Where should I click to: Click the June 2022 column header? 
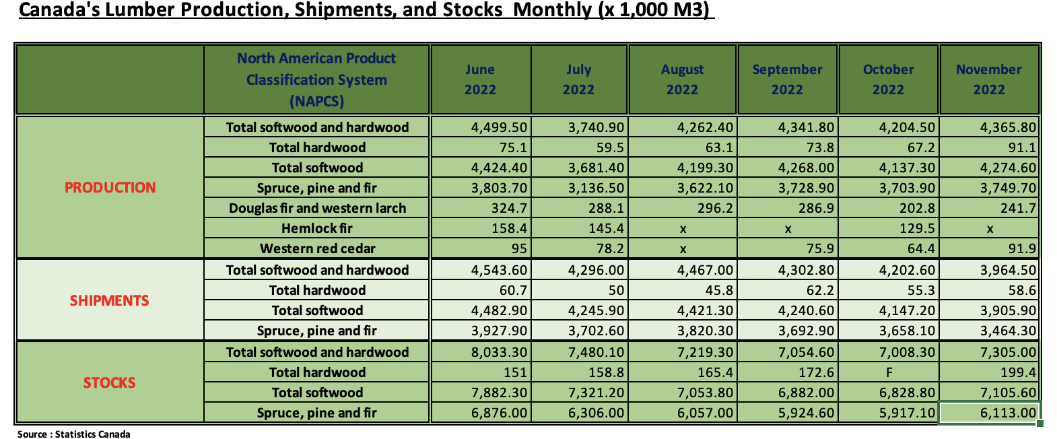[480, 79]
